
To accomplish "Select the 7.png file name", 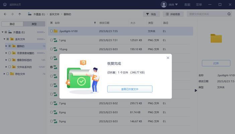I will (x=62, y=103).
